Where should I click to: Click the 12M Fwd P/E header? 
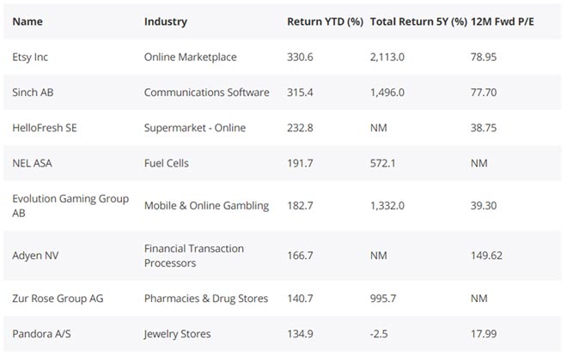[503, 21]
